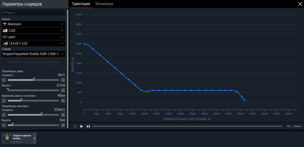Expand the F-15E vehicle dropdown
This screenshot has height=147, width=304.
[33, 43]
